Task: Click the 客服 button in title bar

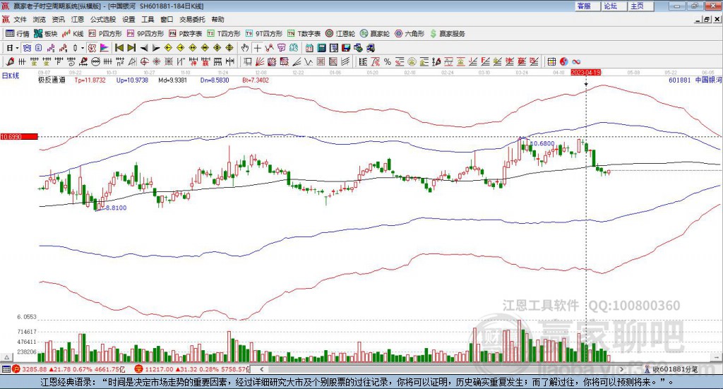Action: click(x=587, y=6)
